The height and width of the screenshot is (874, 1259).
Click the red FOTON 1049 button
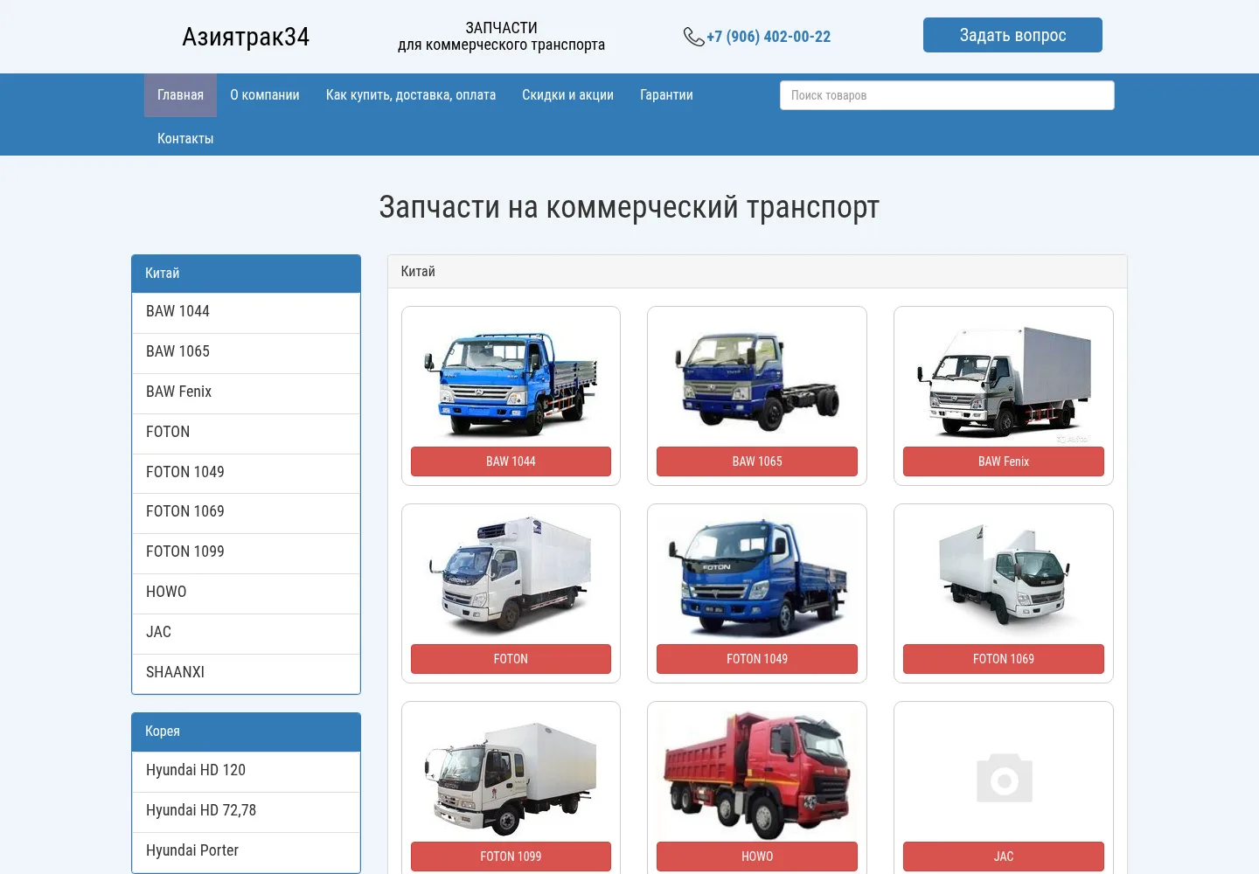tap(757, 659)
